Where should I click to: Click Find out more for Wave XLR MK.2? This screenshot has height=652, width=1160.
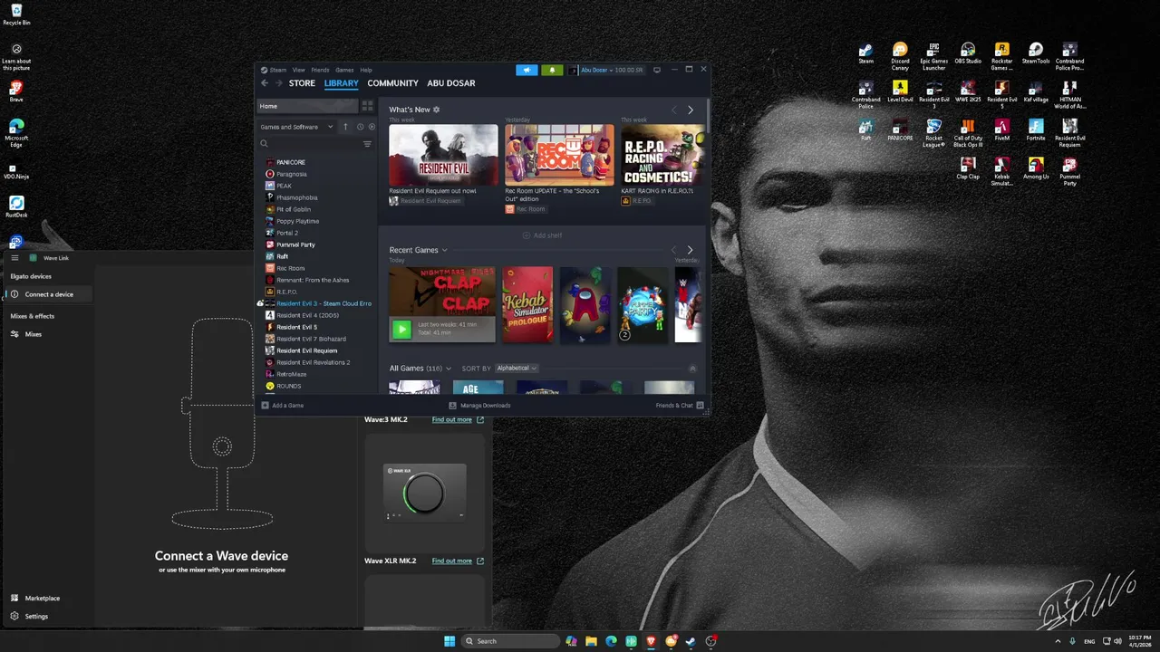[458, 561]
